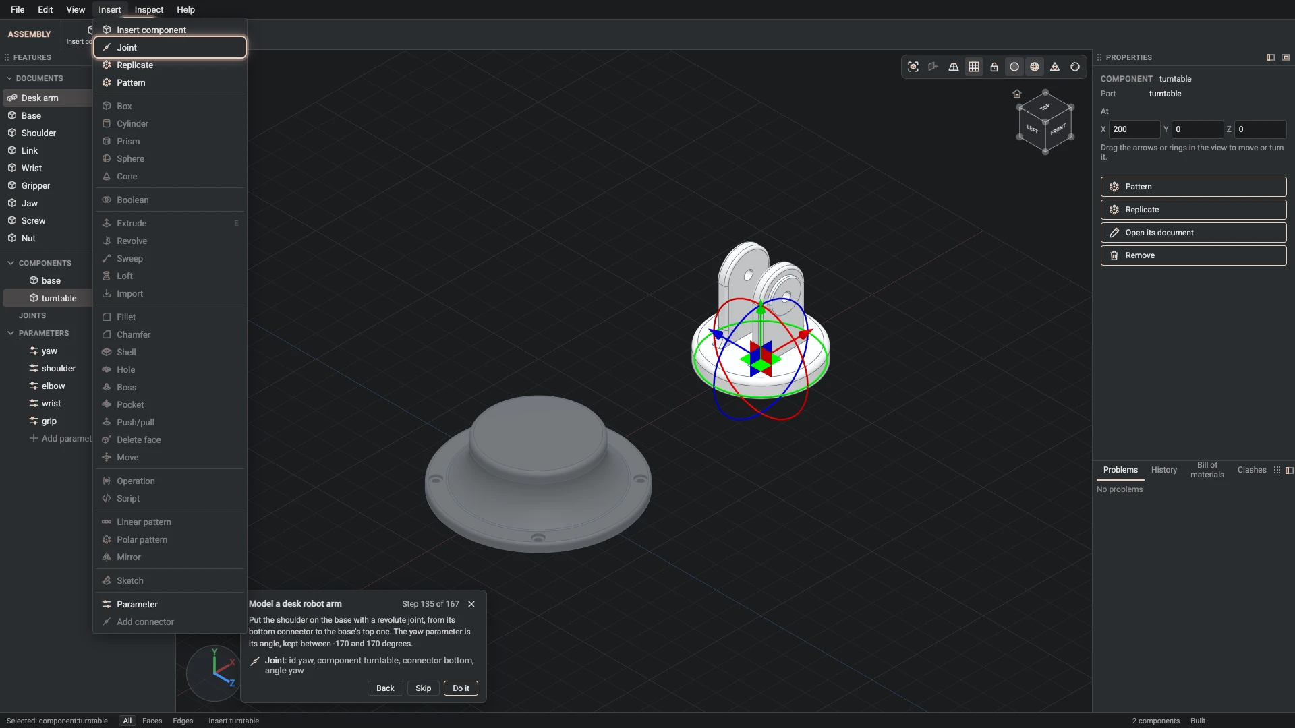The width and height of the screenshot is (1295, 728).
Task: Choose Joint from the Insert menu
Action: tap(170, 47)
